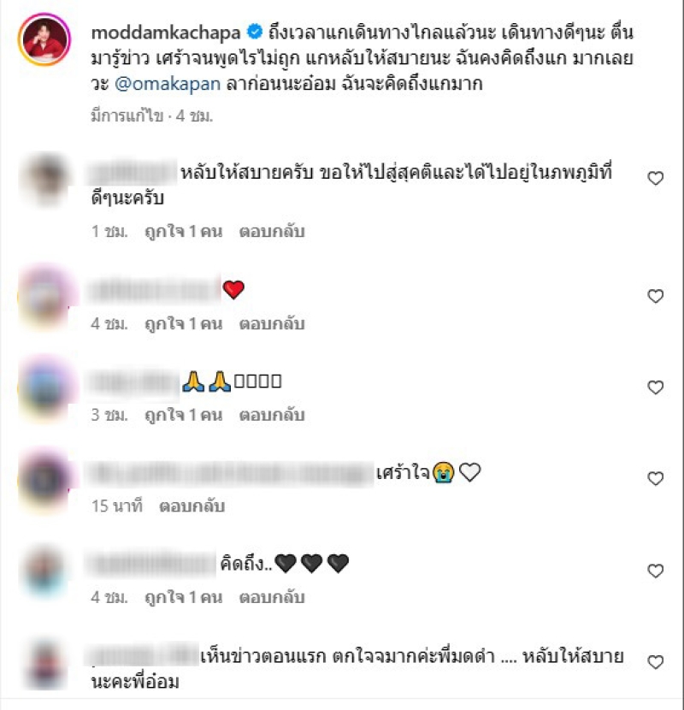Like the last comment mentioning พี่มดดำ
This screenshot has width=684, height=710.
pos(655,662)
